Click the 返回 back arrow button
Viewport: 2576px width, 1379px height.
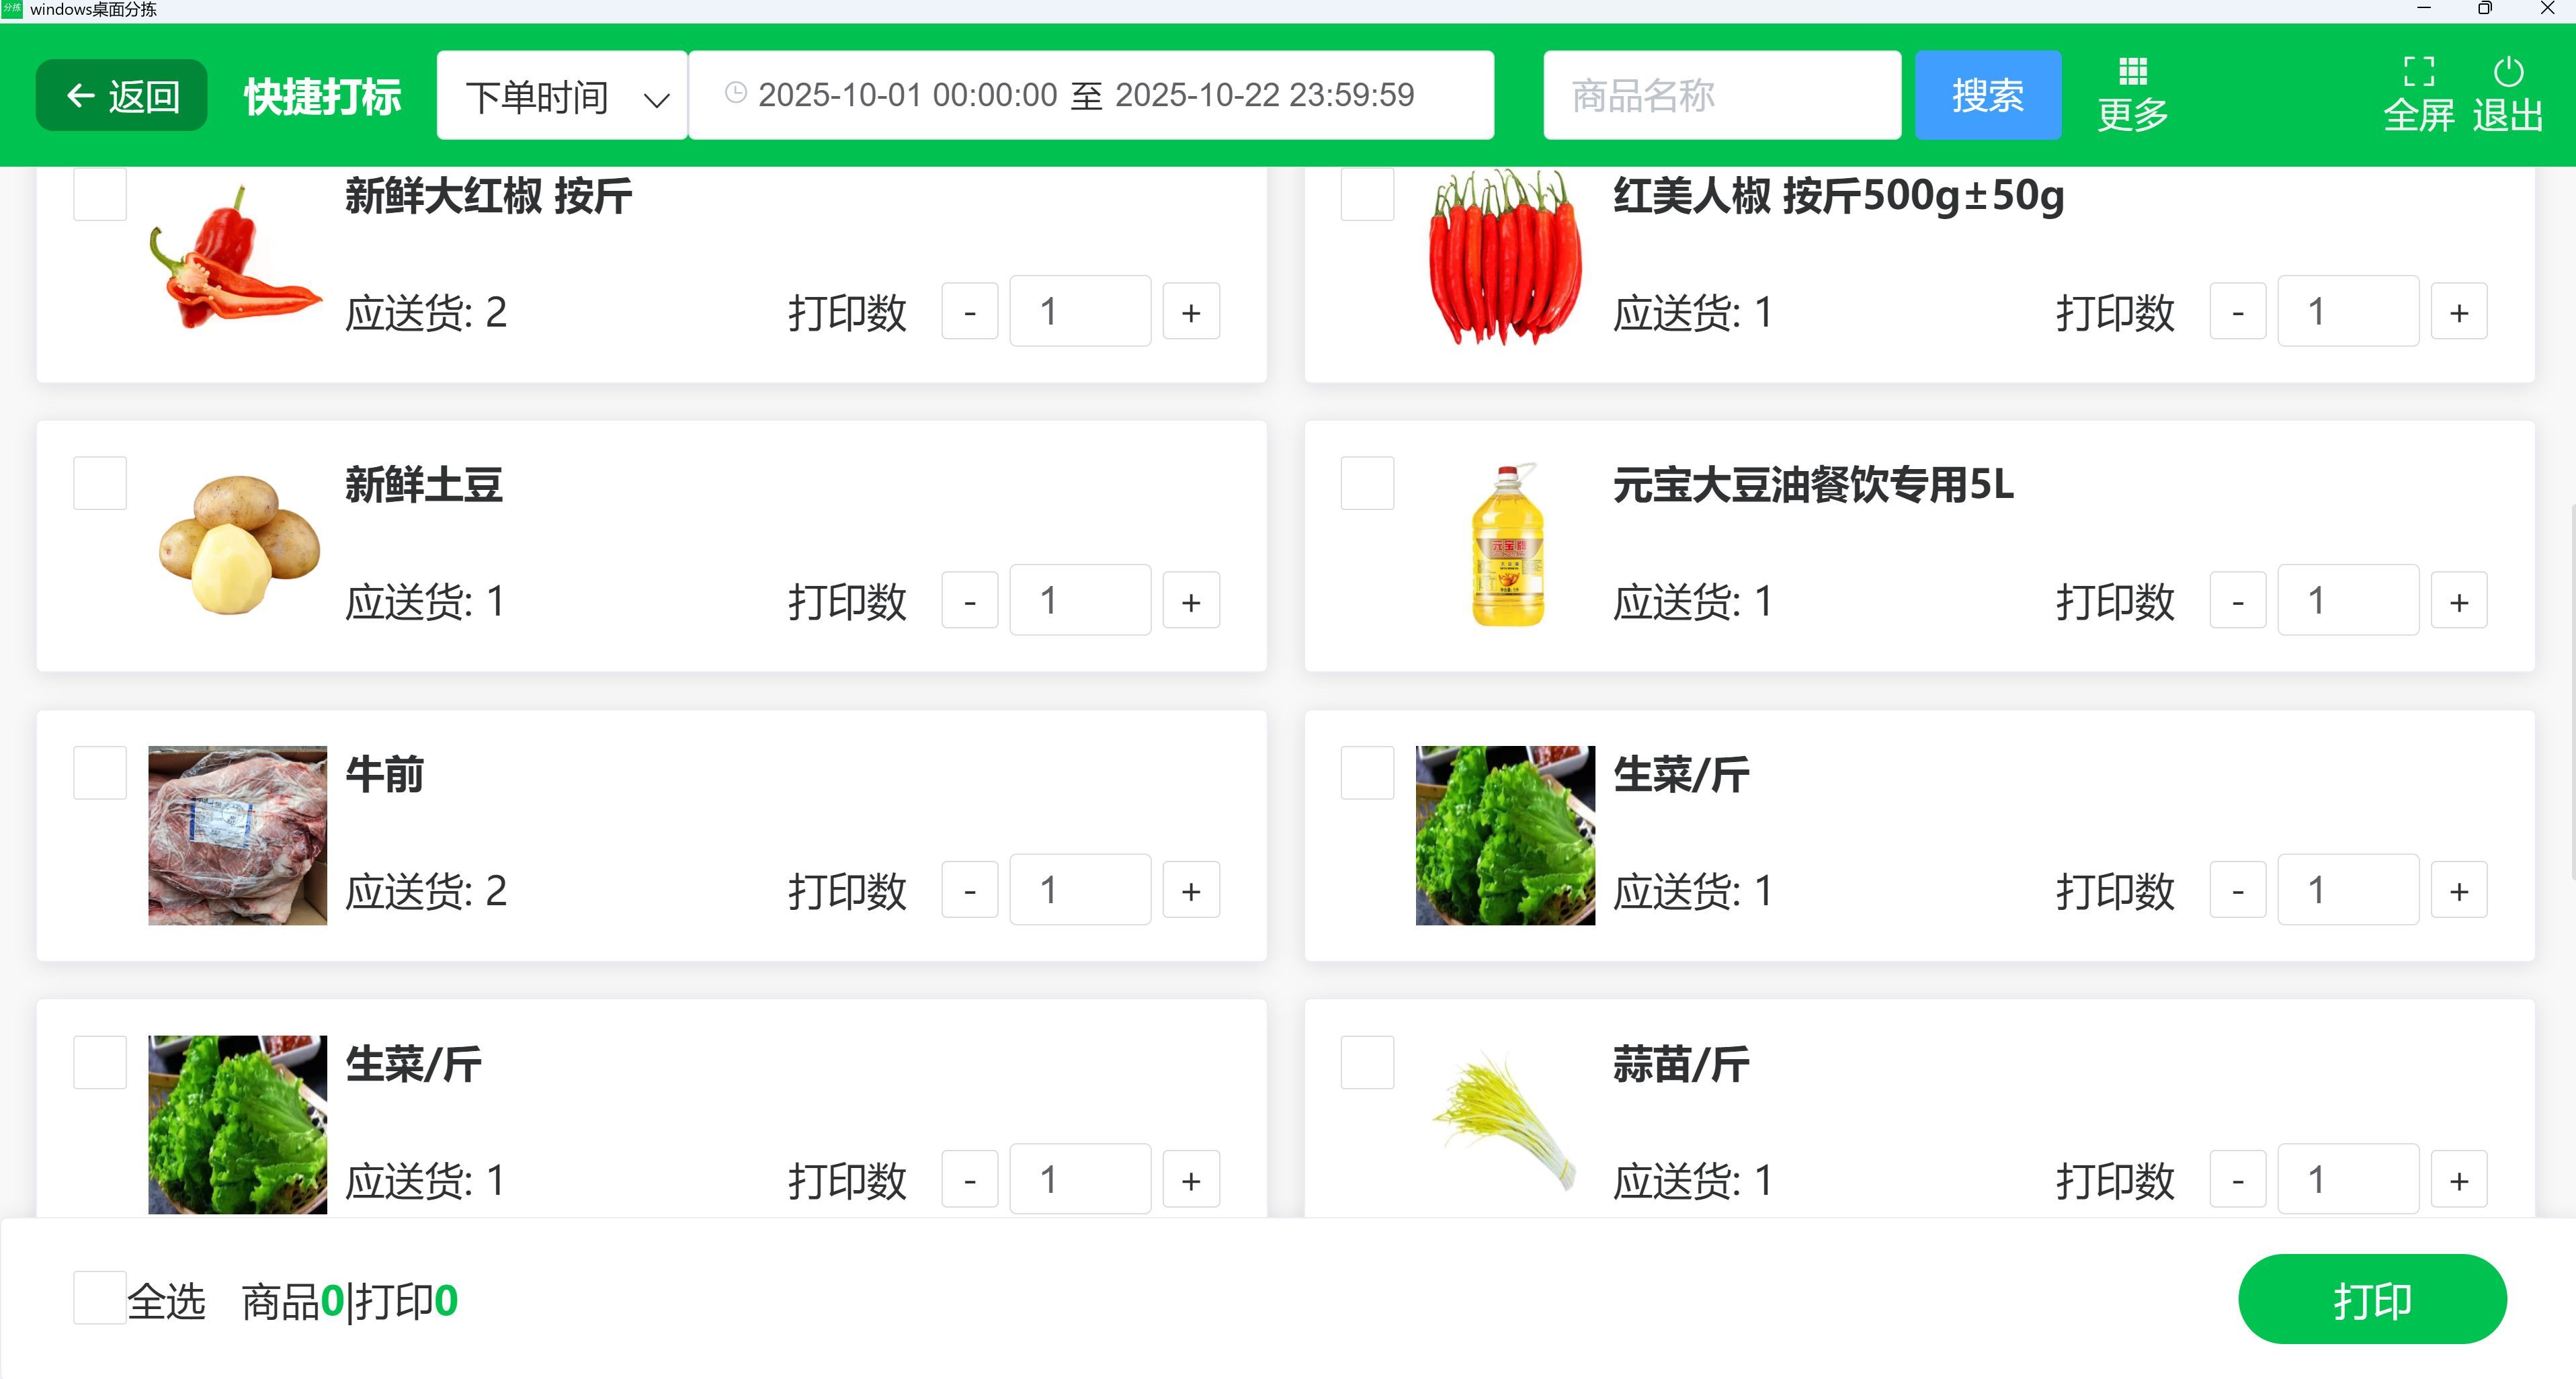[x=122, y=96]
